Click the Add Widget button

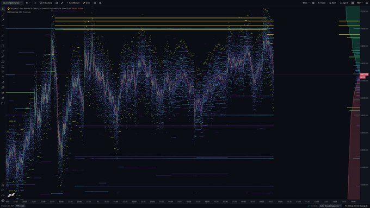pos(73,3)
